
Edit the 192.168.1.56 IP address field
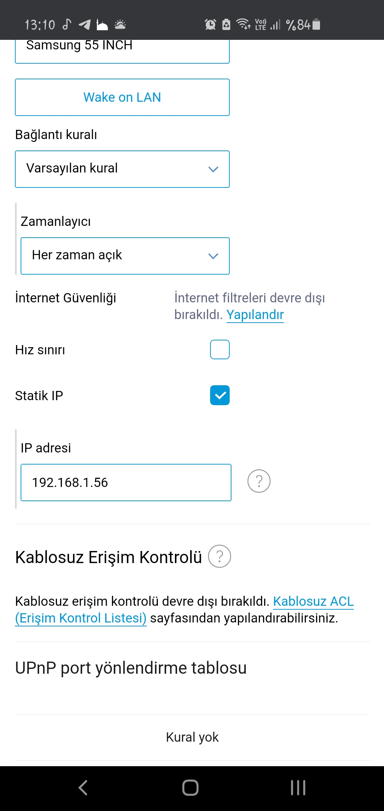tap(126, 482)
